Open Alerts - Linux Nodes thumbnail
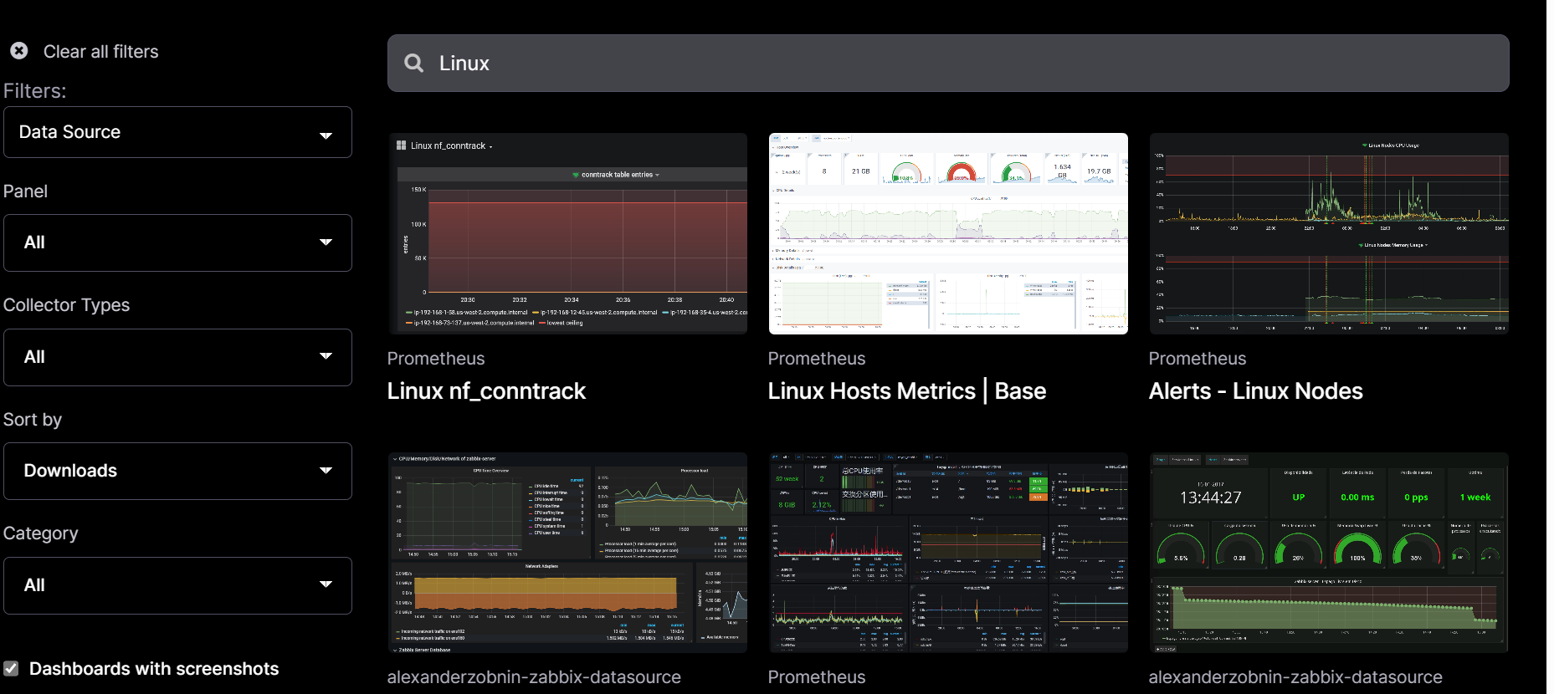Screen dimensions: 1554x694 click(x=1329, y=233)
